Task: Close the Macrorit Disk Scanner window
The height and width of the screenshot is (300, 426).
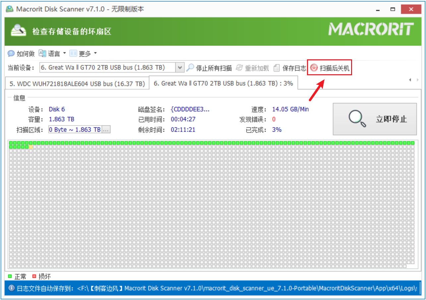Action: coord(411,9)
